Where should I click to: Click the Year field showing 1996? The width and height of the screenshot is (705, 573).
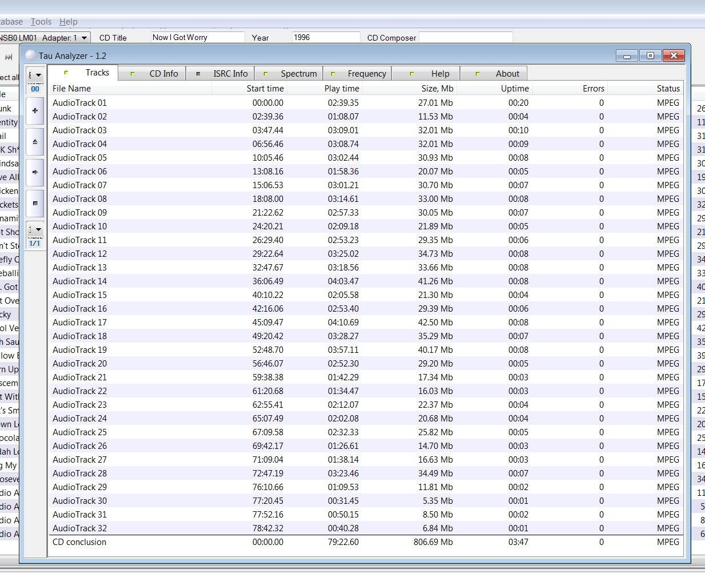coord(326,37)
